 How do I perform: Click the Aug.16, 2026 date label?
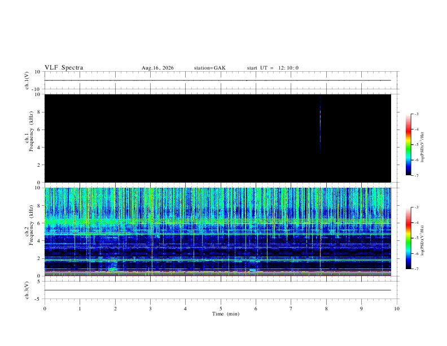click(x=157, y=68)
